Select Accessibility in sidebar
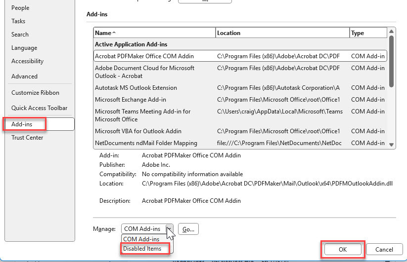Screen dimensions: 407x262 [x=27, y=61]
